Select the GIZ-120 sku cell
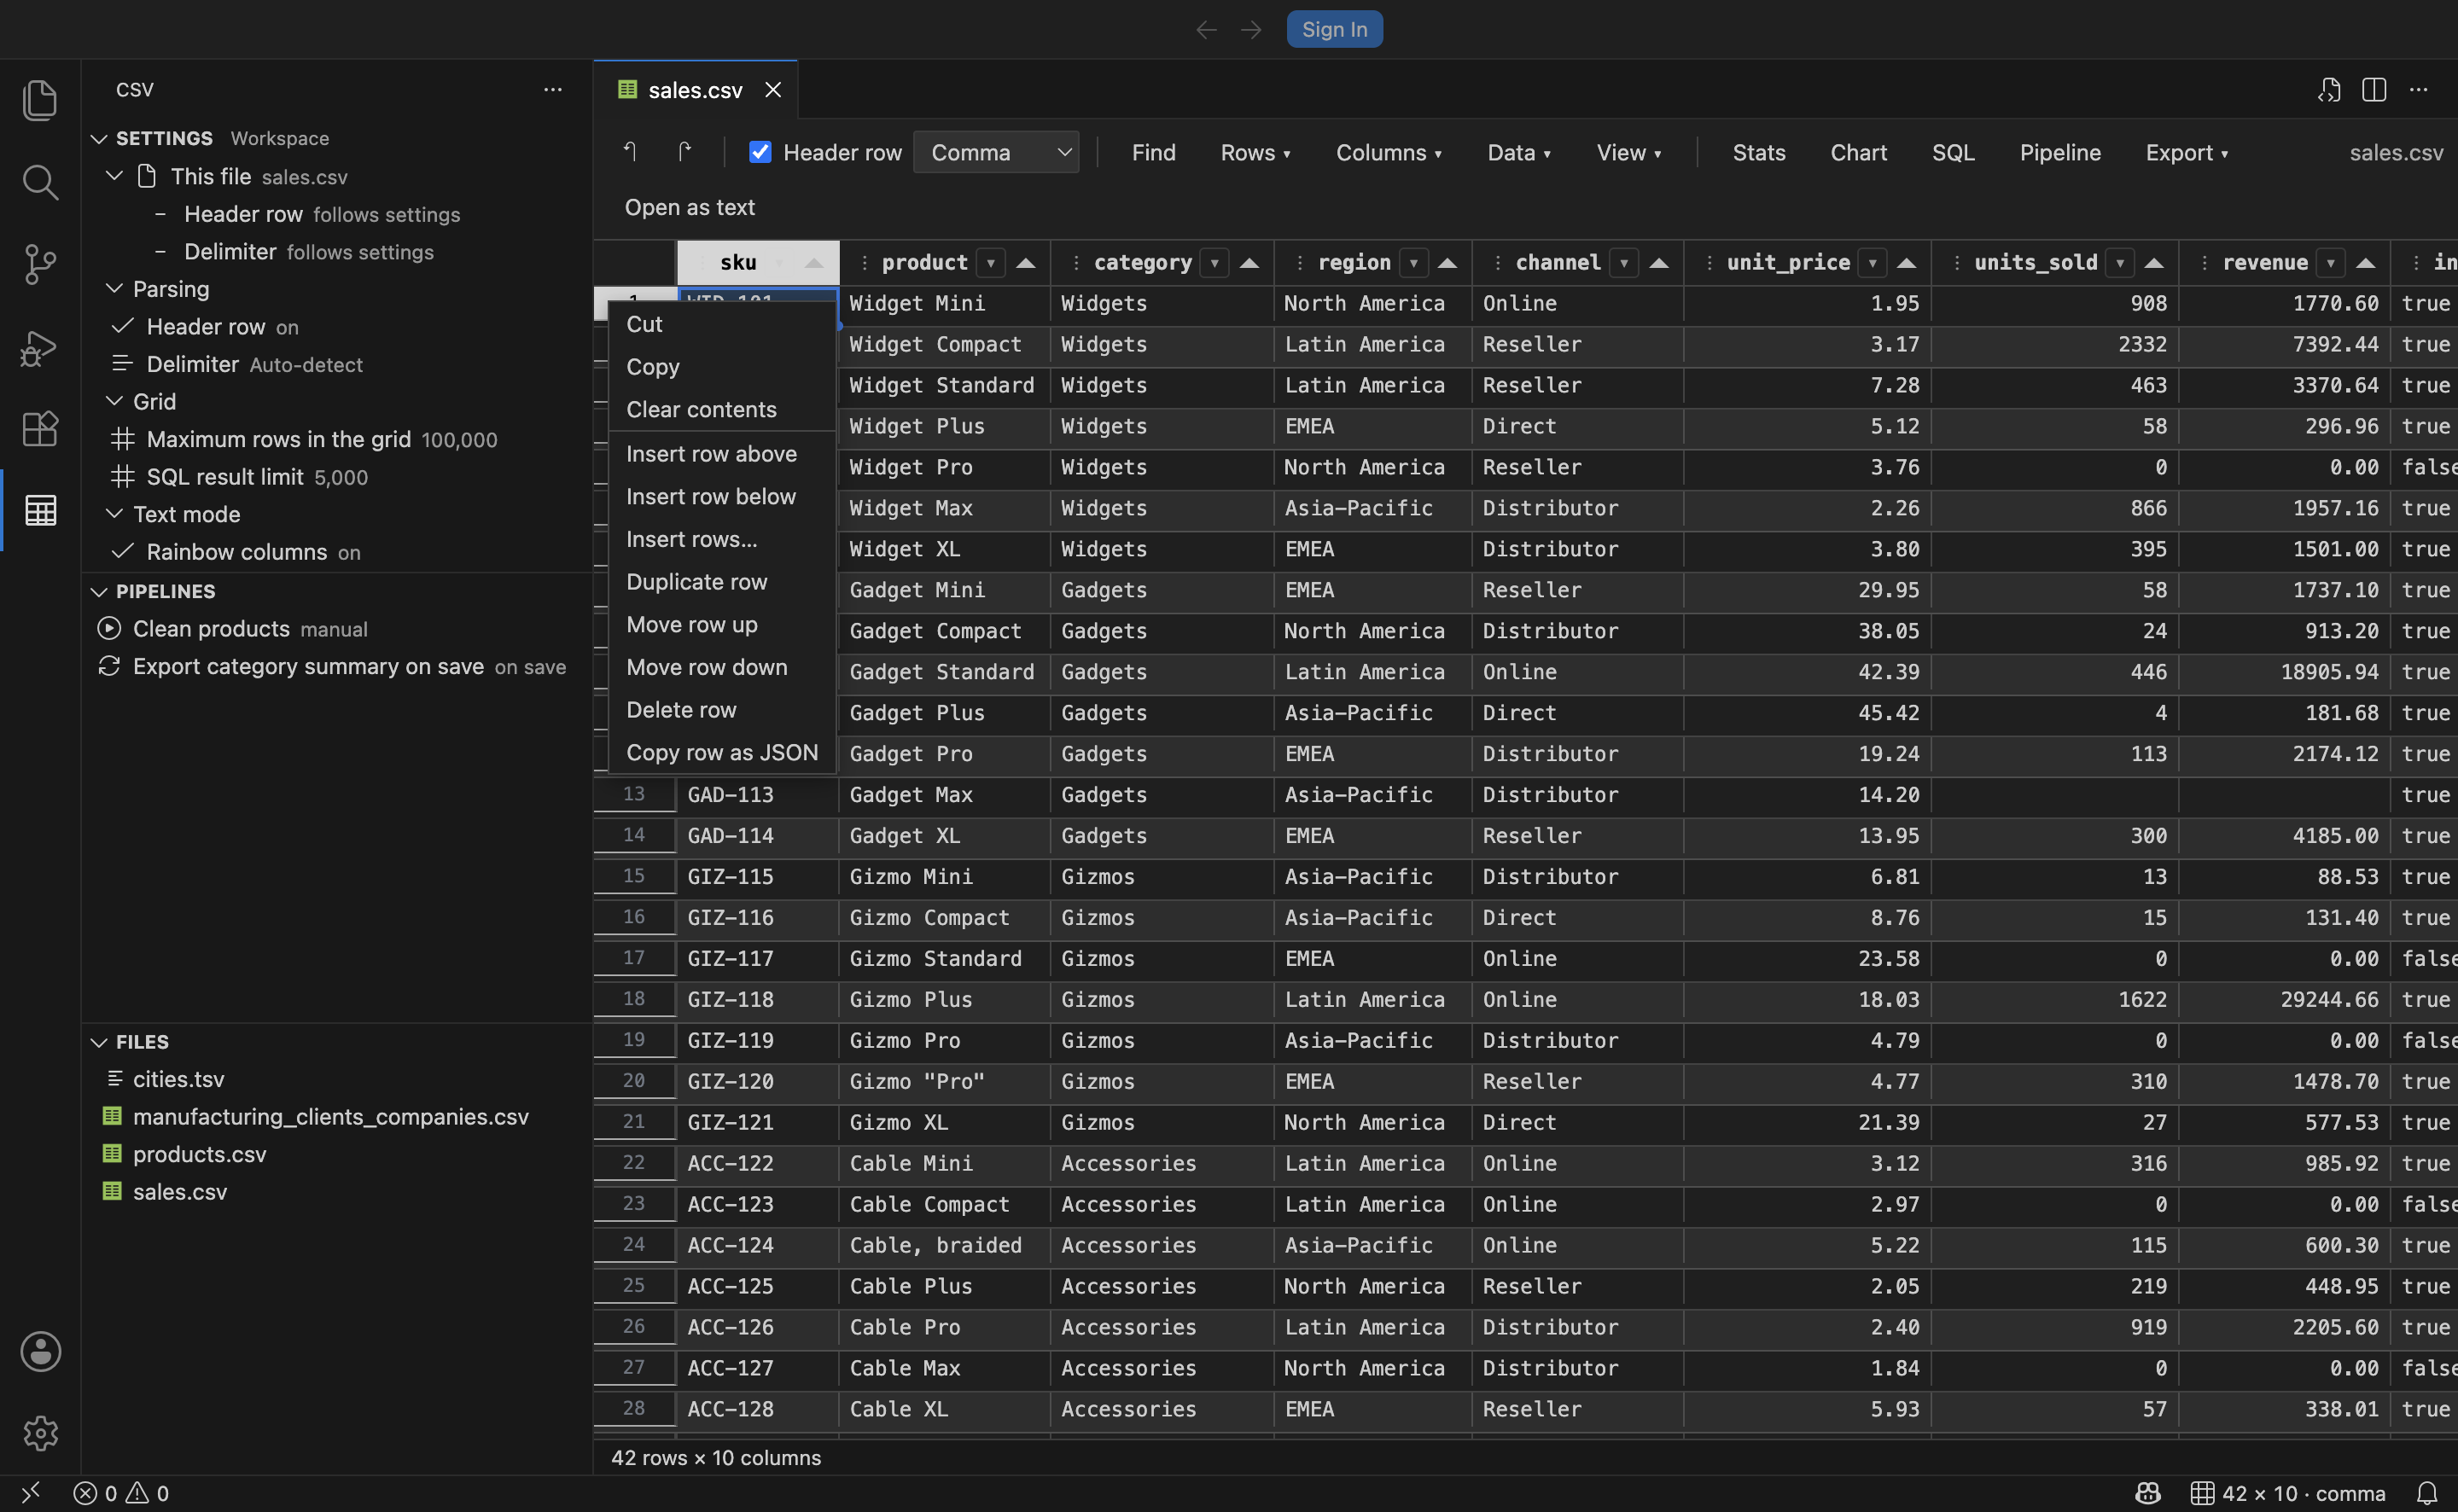The image size is (2458, 1512). [x=757, y=1082]
